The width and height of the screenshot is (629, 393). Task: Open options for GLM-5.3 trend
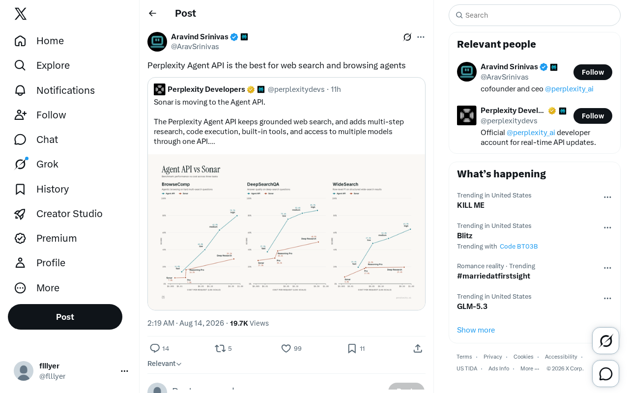pos(607,298)
